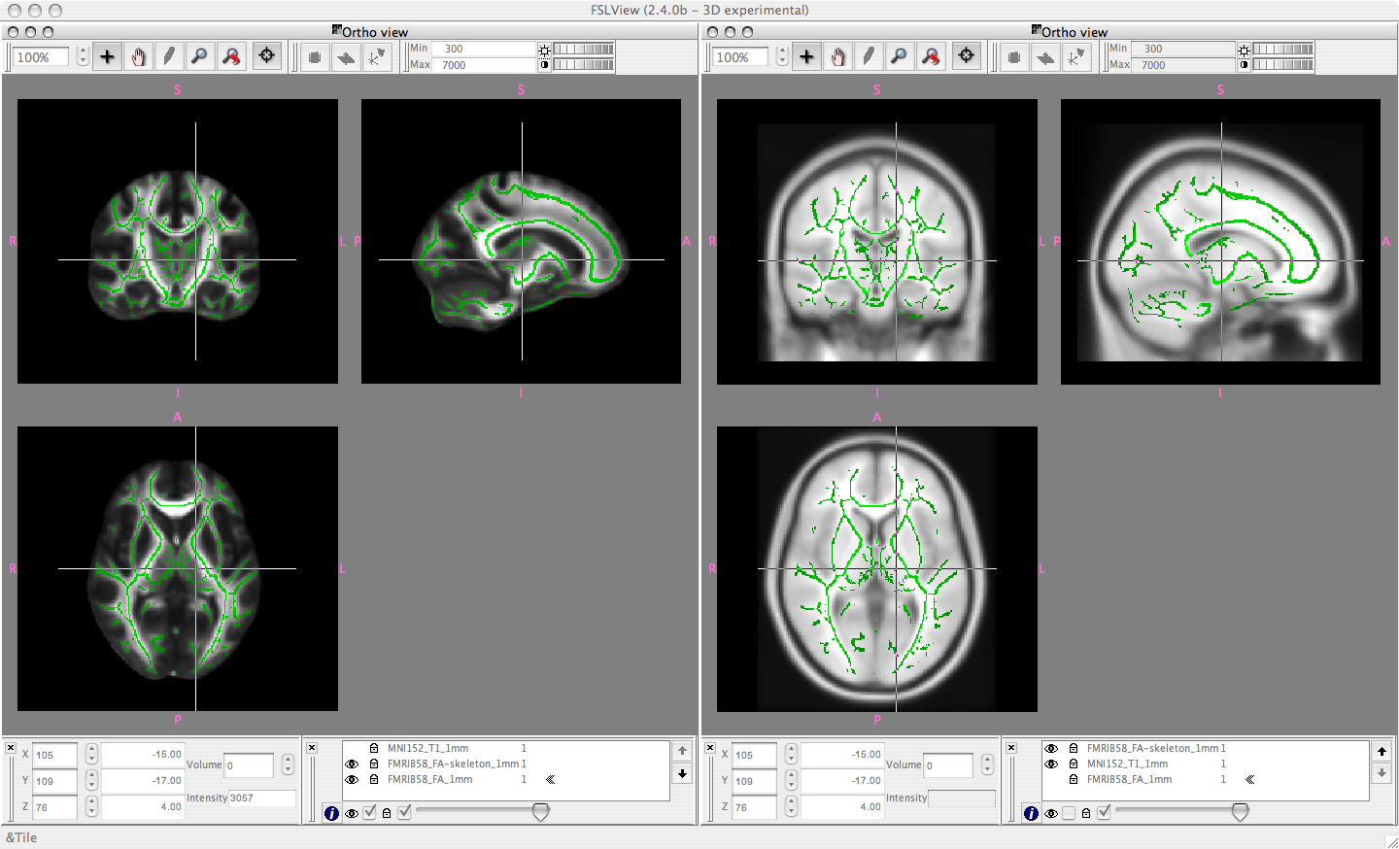This screenshot has height=849, width=1399.
Task: Adjust the opacity slider in right layer panel
Action: (x=1240, y=812)
